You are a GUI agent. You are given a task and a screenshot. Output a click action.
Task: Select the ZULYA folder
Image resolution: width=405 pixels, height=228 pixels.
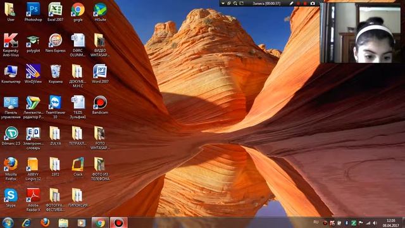[x=55, y=136]
